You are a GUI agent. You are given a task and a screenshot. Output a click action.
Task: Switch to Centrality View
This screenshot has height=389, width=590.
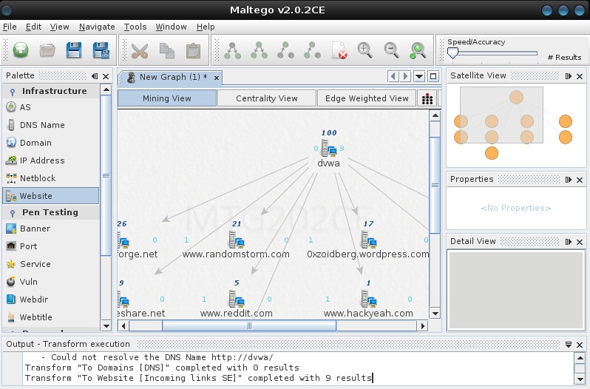coord(267,98)
